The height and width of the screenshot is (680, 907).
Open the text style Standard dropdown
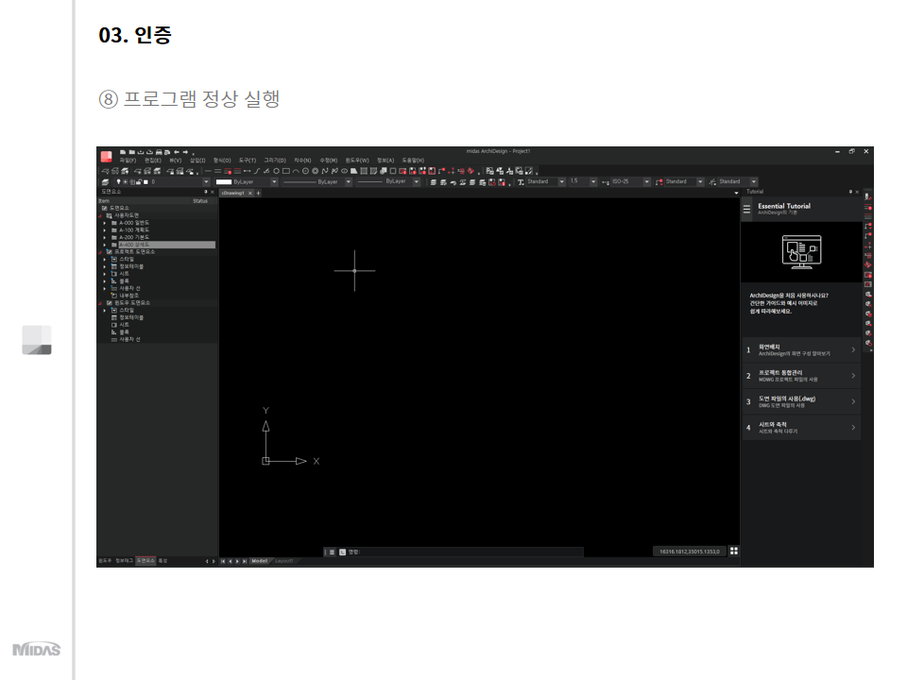561,181
